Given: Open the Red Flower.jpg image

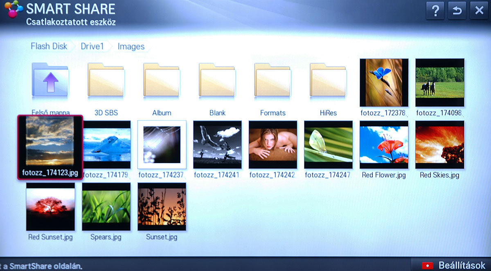Looking at the screenshot, I should pos(384,145).
